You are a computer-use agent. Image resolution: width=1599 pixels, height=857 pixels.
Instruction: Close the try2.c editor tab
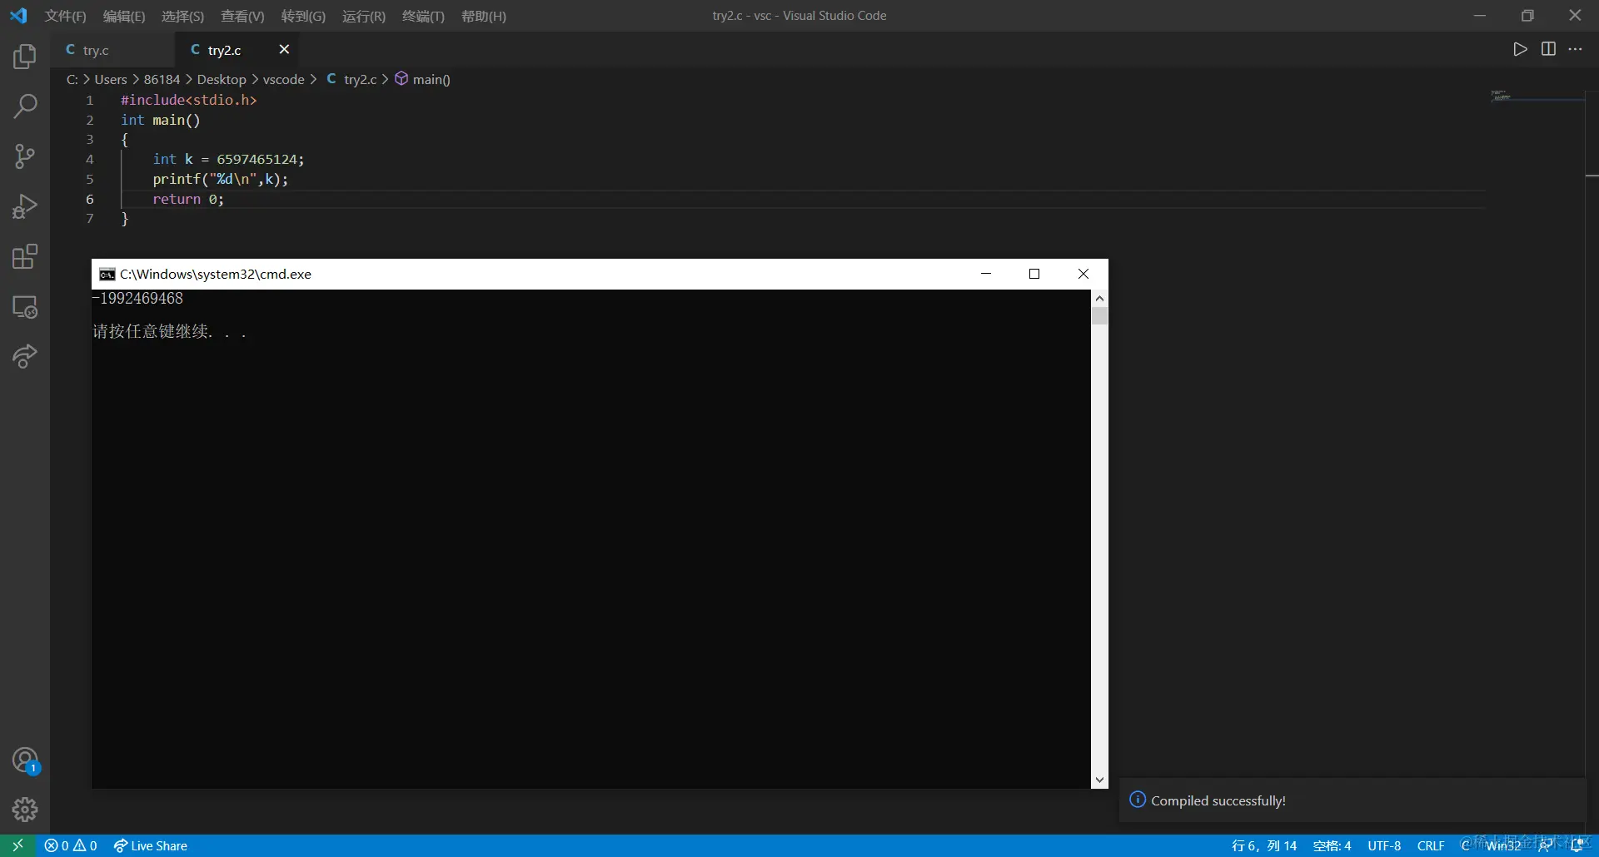(284, 49)
